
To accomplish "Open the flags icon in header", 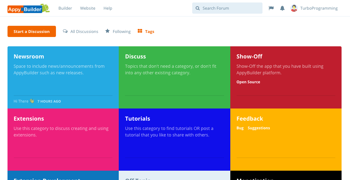I will click(x=271, y=8).
